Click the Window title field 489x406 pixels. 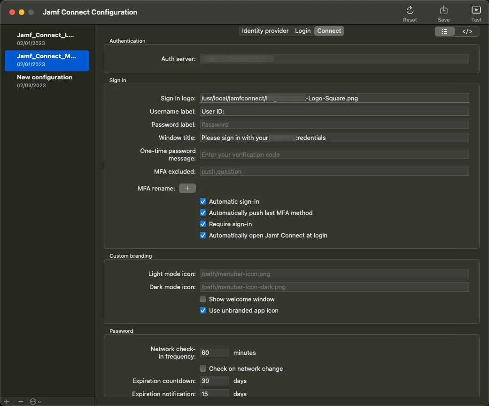click(x=334, y=138)
